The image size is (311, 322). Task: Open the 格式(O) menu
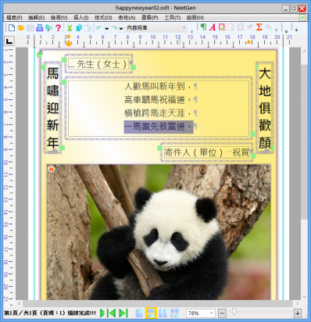coord(103,18)
